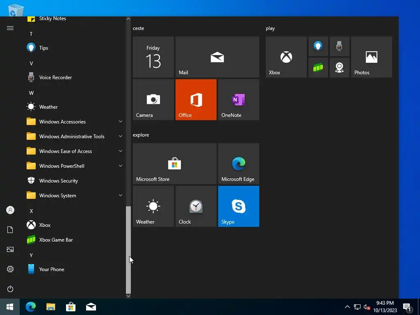Open the Microsoft Store tile
Image resolution: width=420 pixels, height=315 pixels.
(x=175, y=164)
